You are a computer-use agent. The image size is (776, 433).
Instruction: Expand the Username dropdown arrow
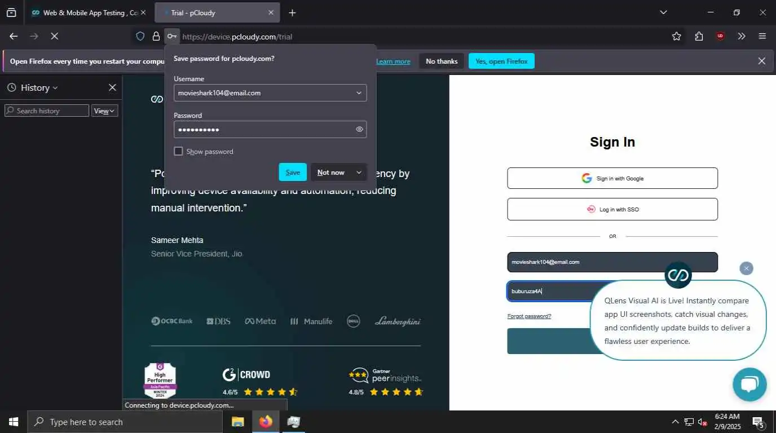[359, 93]
